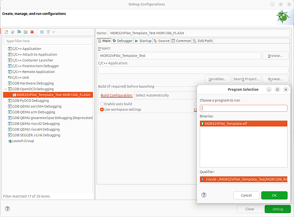The image size is (294, 217).
Task: Collapse the GDB OpenOCD Debugging node
Action: pyautogui.click(x=5, y=89)
